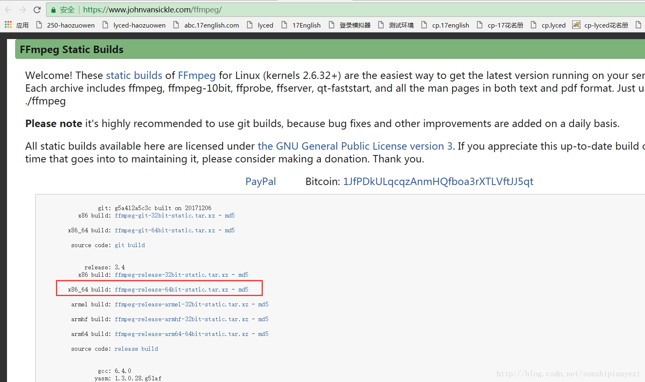
Task: Download ffmpeg-release-64bit-static.tar.xz
Action: tap(171, 289)
